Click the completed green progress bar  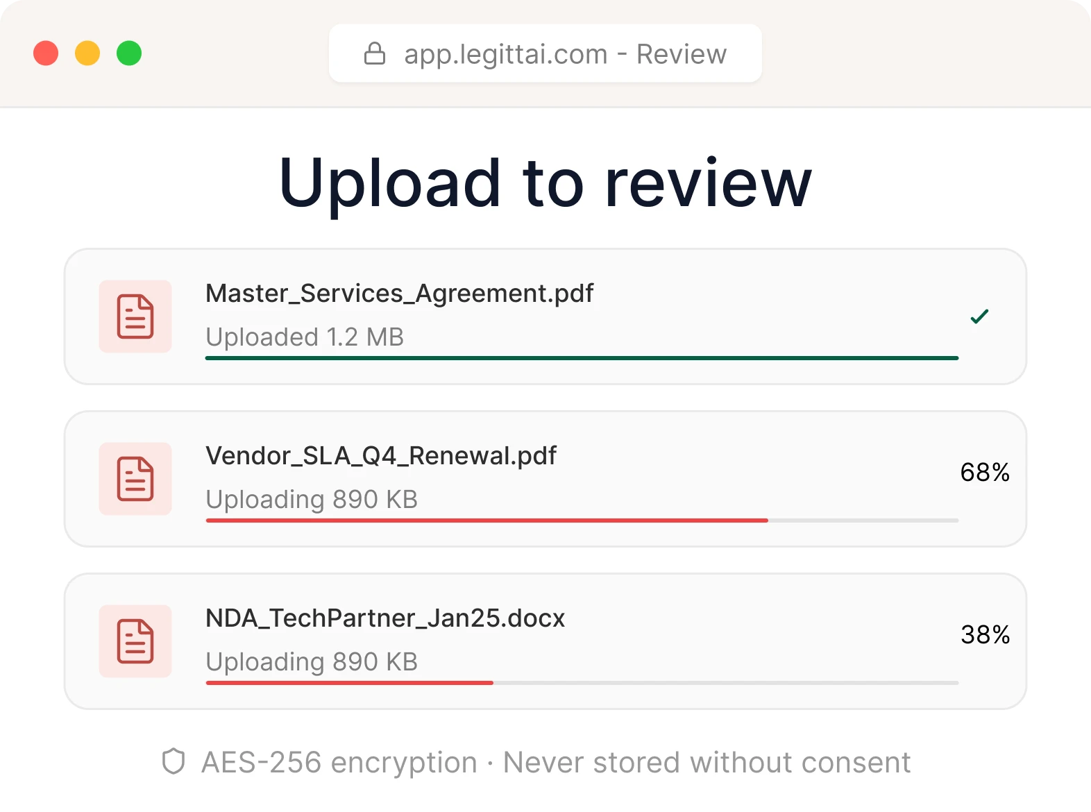click(x=582, y=357)
